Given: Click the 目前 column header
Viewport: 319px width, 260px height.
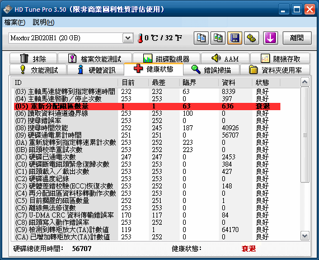Looking at the screenshot, I should (133, 83).
